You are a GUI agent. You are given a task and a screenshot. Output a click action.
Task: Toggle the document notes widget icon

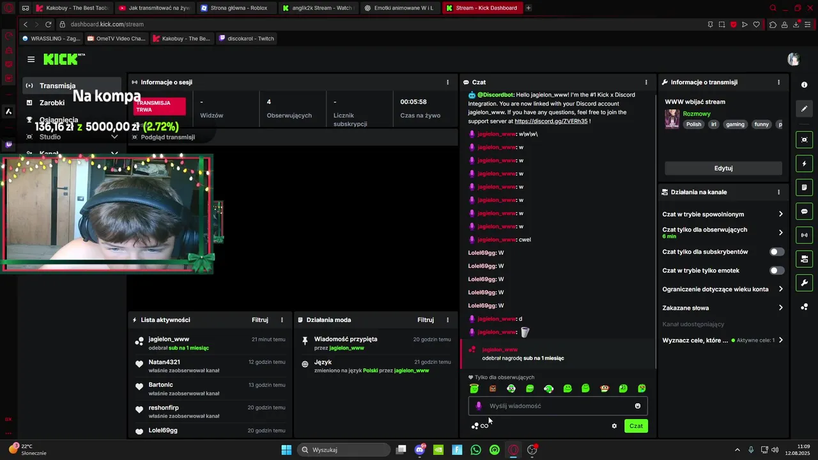click(804, 187)
